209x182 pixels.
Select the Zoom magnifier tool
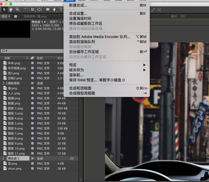tap(18, 10)
